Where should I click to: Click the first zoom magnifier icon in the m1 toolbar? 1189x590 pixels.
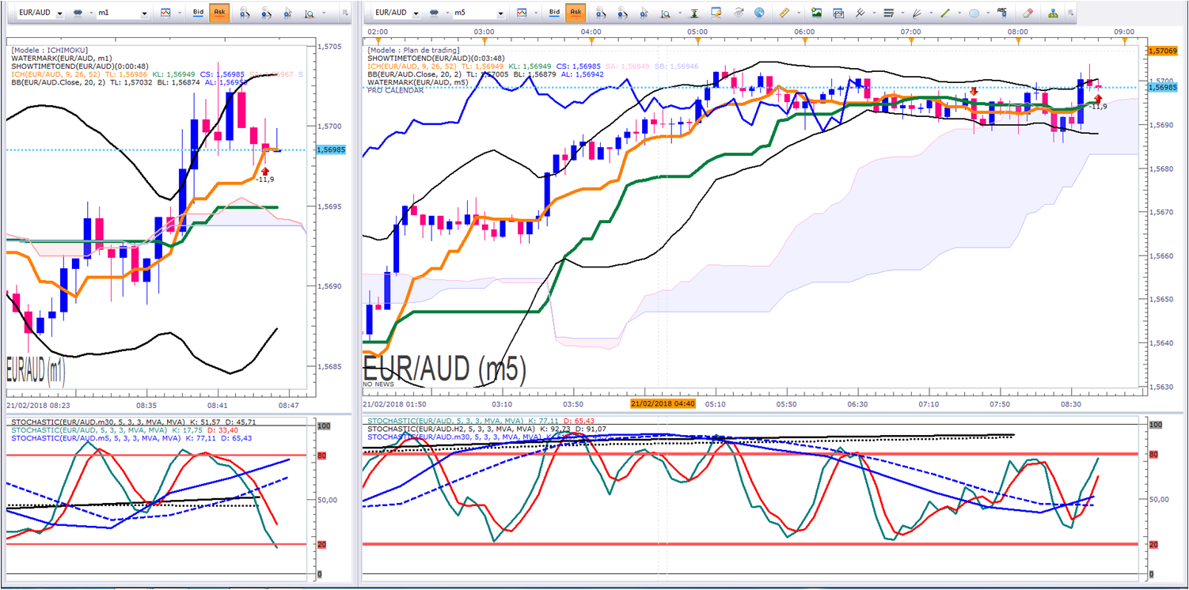tap(245, 13)
